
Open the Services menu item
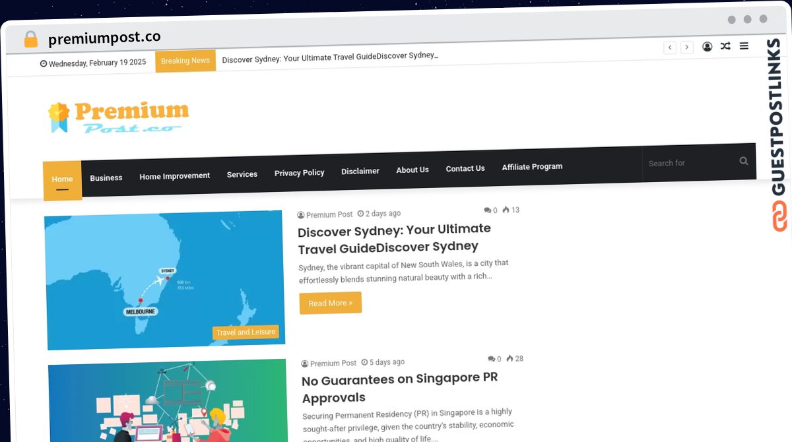[x=242, y=174]
